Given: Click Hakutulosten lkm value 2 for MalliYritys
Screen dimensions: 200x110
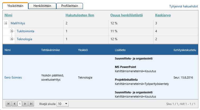Looking at the screenshot, I should [x=66, y=23].
